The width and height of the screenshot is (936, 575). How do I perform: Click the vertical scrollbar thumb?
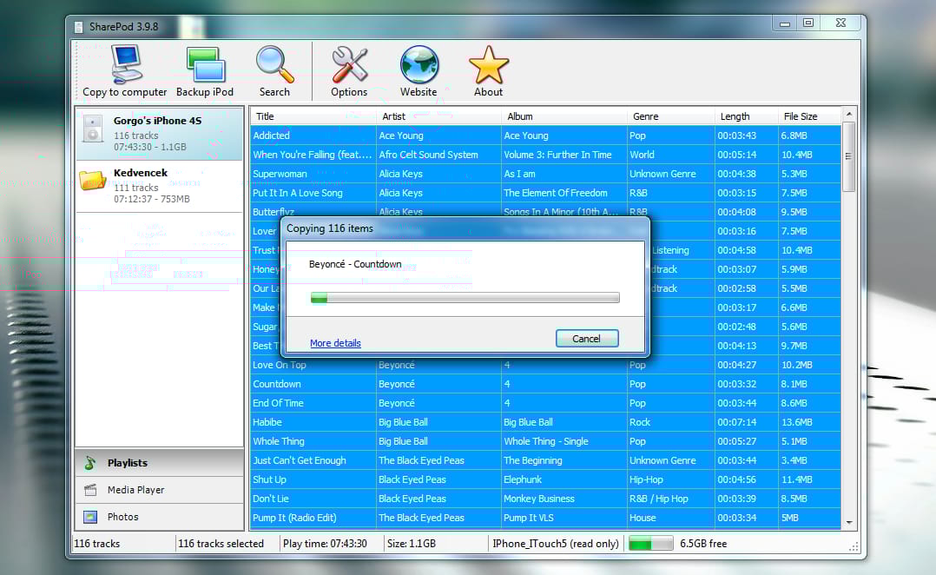click(849, 156)
